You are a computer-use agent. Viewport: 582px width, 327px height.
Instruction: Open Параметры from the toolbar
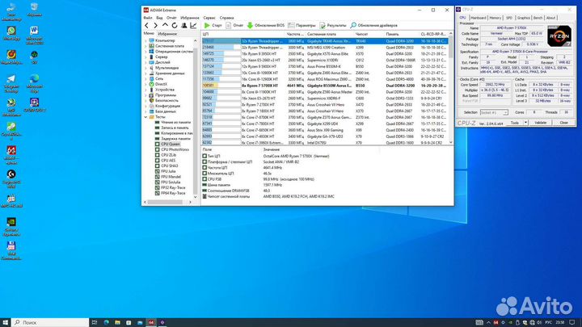(x=302, y=25)
